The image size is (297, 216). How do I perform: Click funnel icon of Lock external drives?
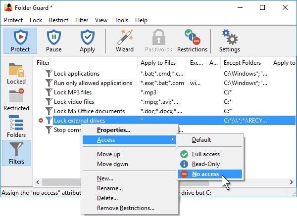pyautogui.click(x=49, y=121)
